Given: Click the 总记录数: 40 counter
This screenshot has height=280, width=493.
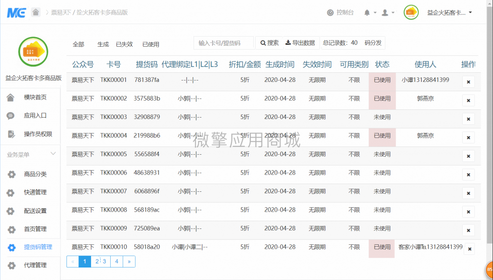Looking at the screenshot, I should coord(340,43).
